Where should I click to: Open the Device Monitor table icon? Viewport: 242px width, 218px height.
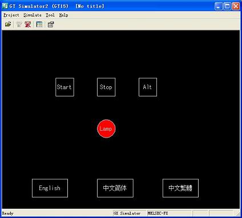(x=39, y=25)
